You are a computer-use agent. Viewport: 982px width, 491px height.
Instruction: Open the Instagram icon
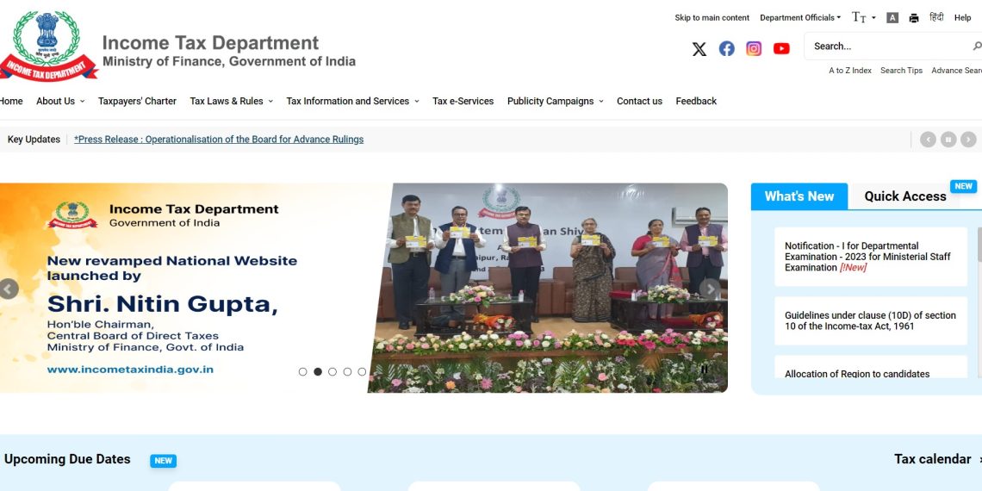pyautogui.click(x=754, y=49)
